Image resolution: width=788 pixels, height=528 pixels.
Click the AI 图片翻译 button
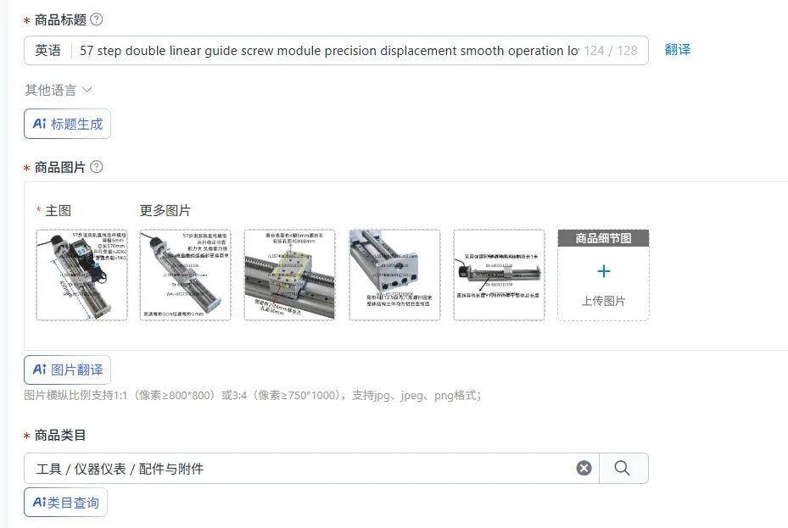coord(67,370)
